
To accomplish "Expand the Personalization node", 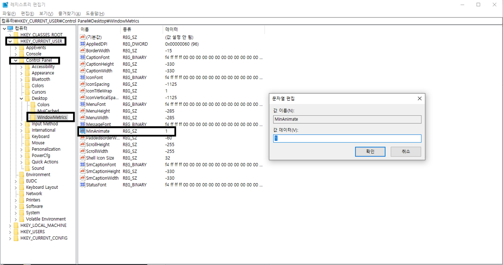I will click(x=21, y=149).
